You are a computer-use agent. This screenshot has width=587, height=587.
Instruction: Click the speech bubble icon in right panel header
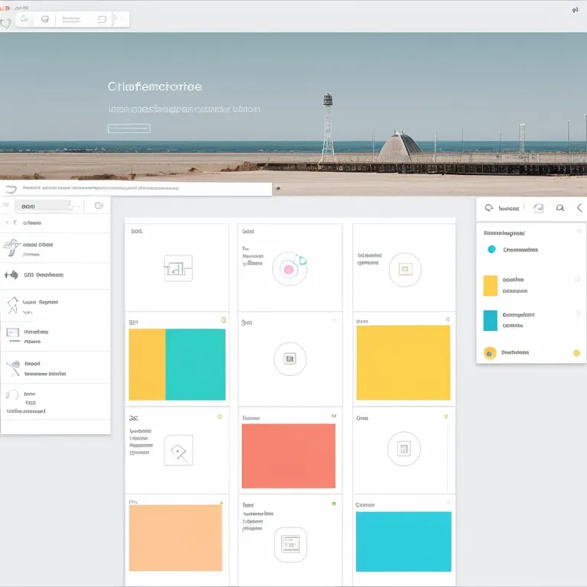489,208
